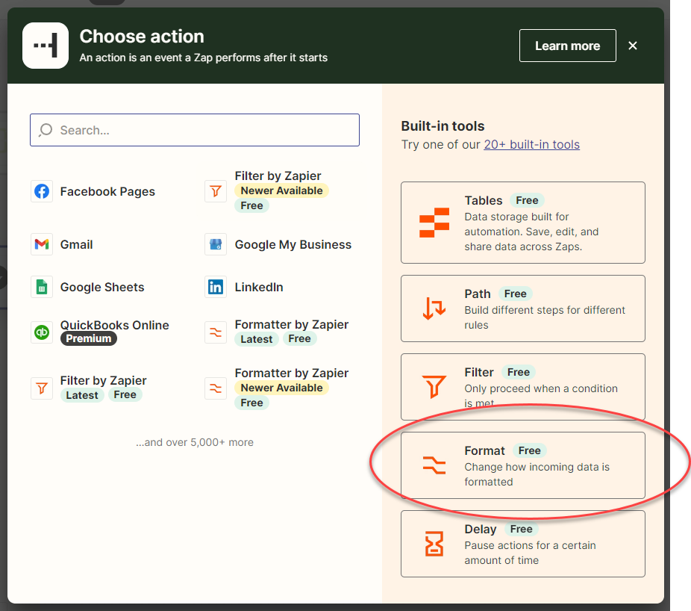Select the Google Sheets icon
The height and width of the screenshot is (611, 691).
pos(42,287)
